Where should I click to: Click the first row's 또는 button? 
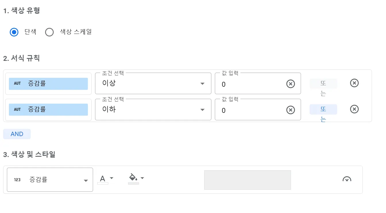(323, 84)
